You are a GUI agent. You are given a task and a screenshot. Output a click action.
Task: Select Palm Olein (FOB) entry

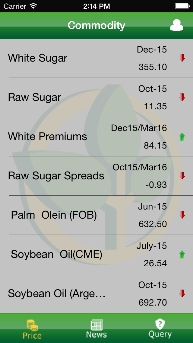(x=54, y=215)
